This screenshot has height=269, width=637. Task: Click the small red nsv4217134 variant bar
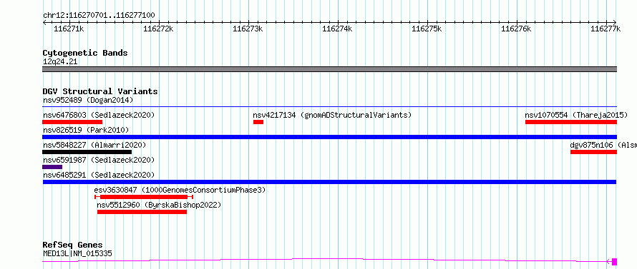258,122
